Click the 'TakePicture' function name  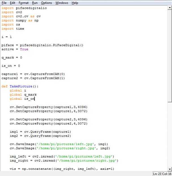click(21, 86)
